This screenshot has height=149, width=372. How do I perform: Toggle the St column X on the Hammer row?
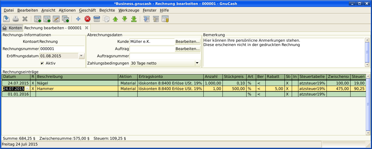click(x=287, y=89)
